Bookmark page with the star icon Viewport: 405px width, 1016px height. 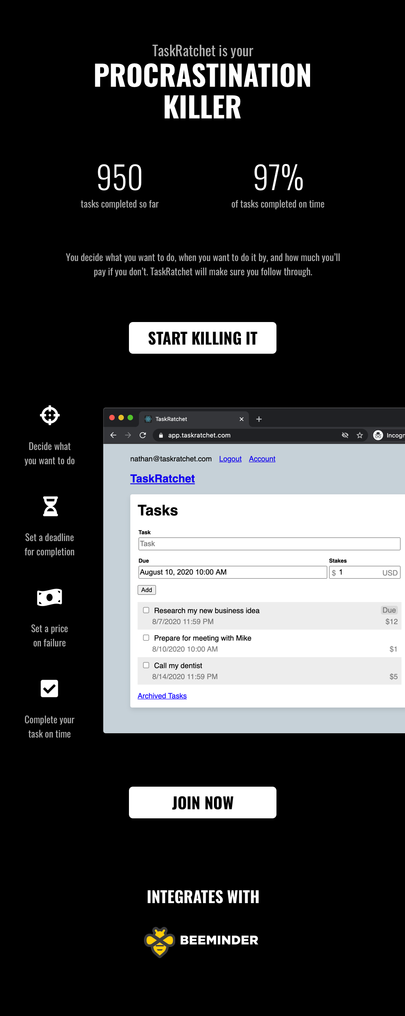360,435
